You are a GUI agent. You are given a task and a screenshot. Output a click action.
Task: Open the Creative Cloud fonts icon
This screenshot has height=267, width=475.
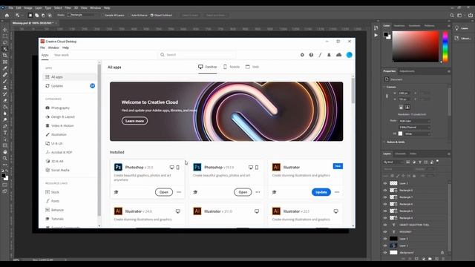[320, 55]
